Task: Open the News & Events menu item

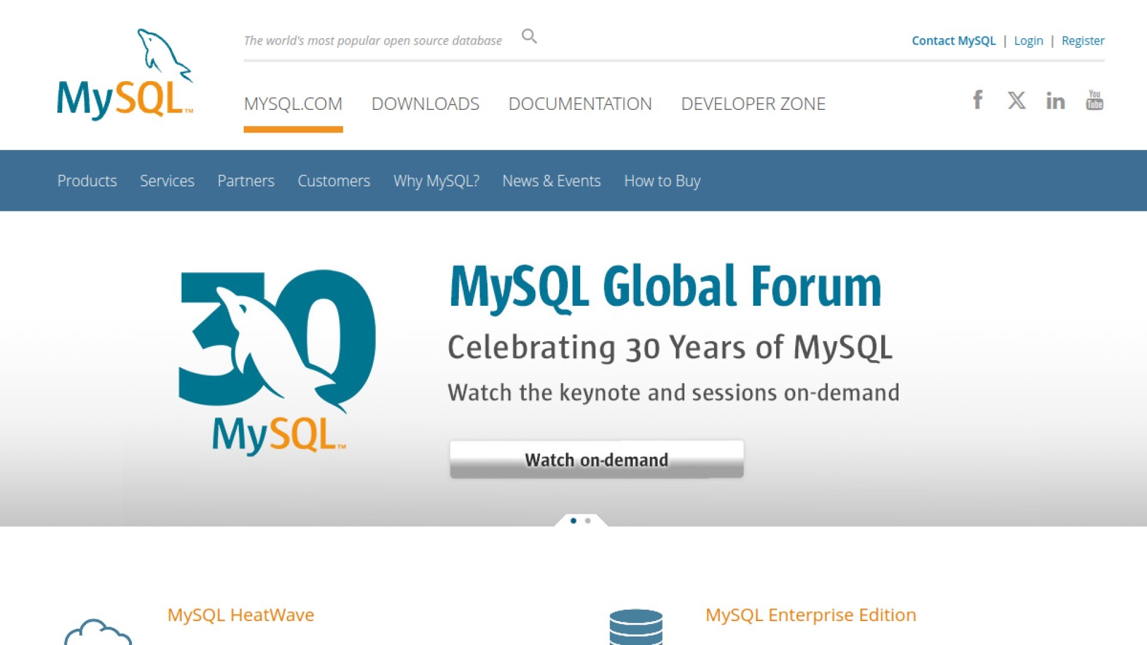Action: [x=551, y=181]
